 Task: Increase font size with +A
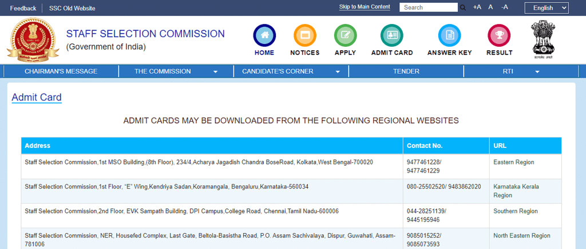coord(477,7)
